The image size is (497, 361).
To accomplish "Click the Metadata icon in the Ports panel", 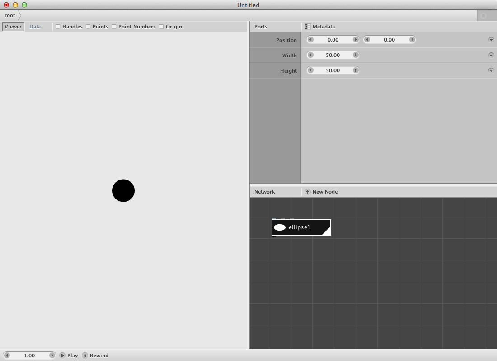I will click(x=308, y=27).
